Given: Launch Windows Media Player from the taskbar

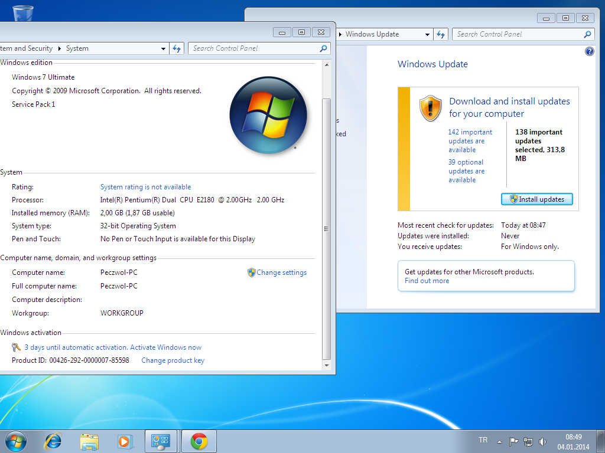Looking at the screenshot, I should 125,441.
